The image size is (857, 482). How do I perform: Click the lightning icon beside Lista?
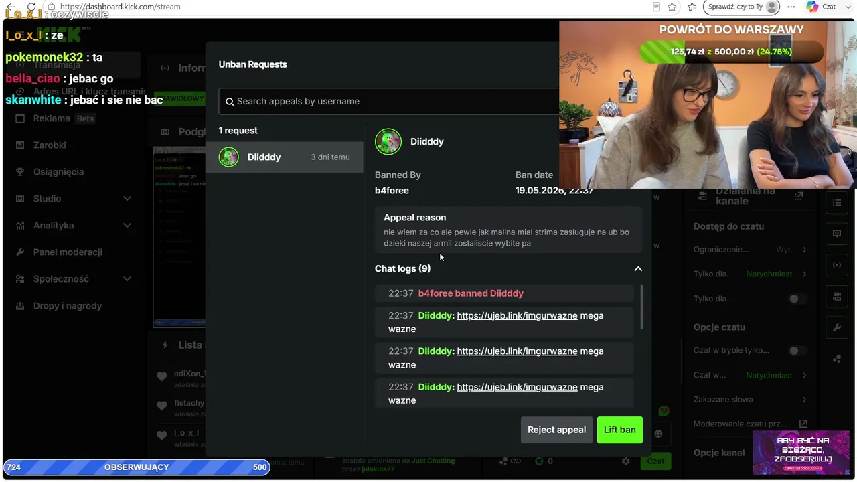click(x=165, y=345)
